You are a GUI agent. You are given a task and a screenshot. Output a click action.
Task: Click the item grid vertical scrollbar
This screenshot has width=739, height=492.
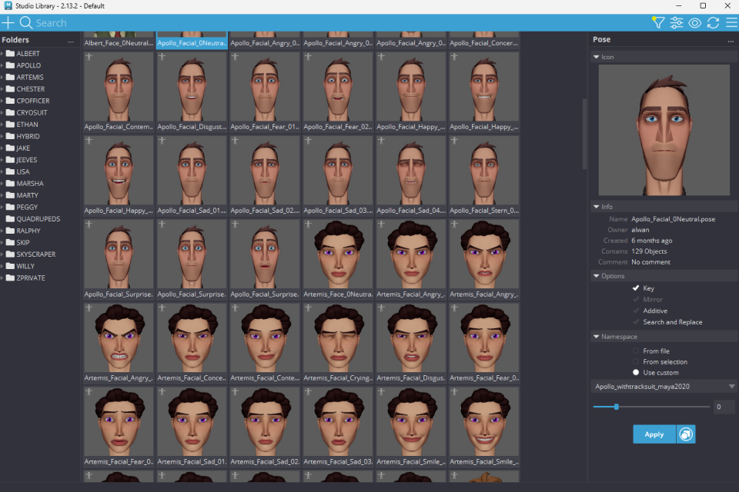(x=584, y=135)
